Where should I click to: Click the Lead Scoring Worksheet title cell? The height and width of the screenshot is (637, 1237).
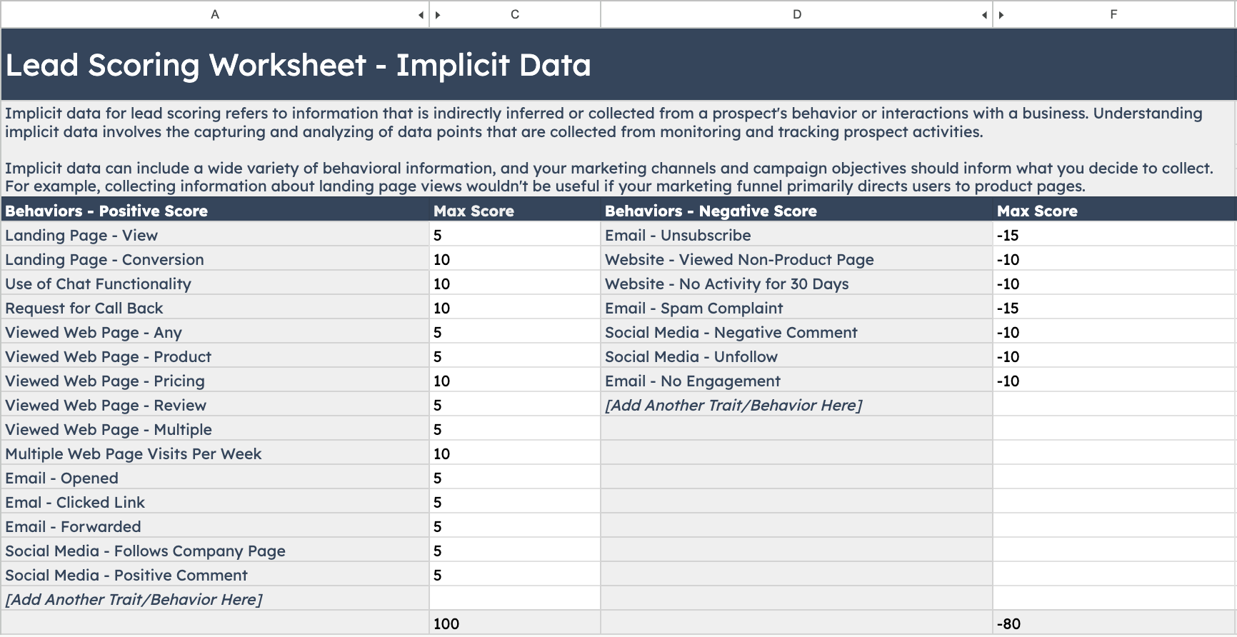[299, 65]
